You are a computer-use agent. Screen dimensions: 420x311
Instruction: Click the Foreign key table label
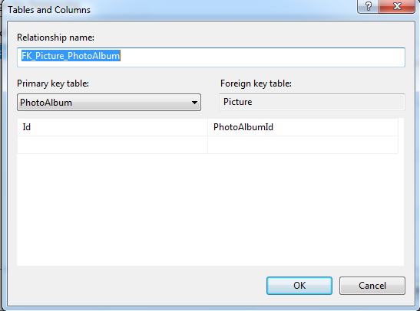pyautogui.click(x=256, y=83)
